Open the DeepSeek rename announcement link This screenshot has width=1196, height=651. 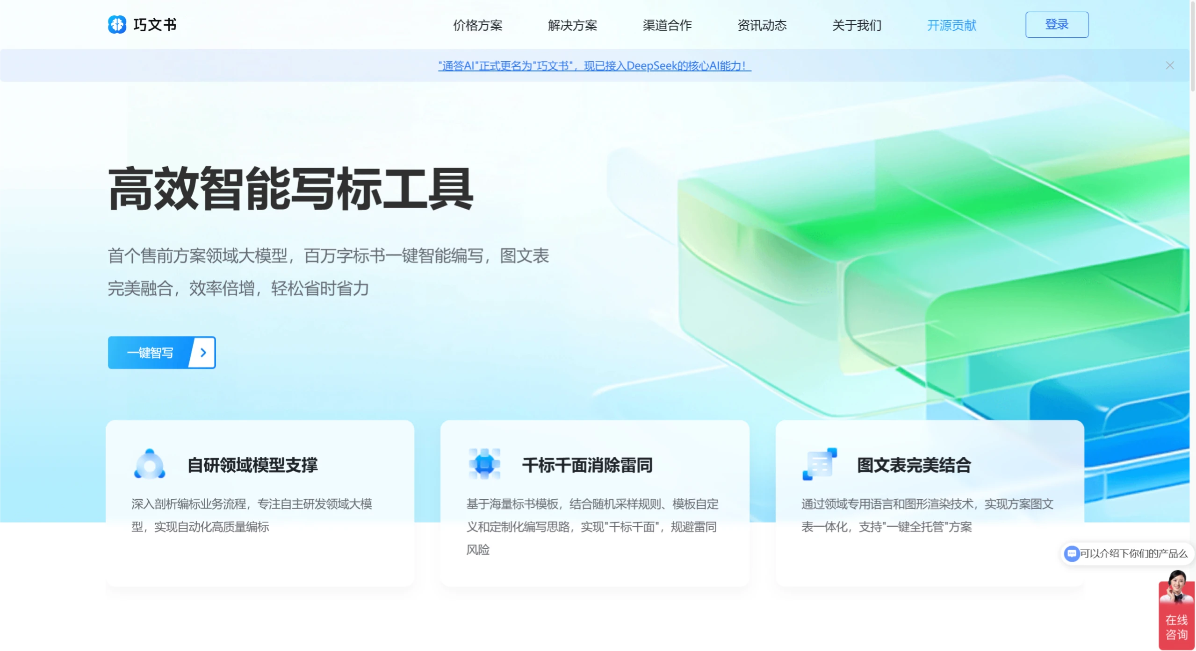point(594,65)
